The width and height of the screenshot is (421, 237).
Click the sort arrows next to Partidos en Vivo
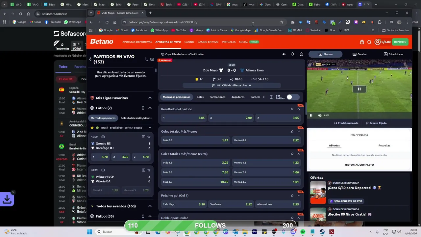click(146, 59)
